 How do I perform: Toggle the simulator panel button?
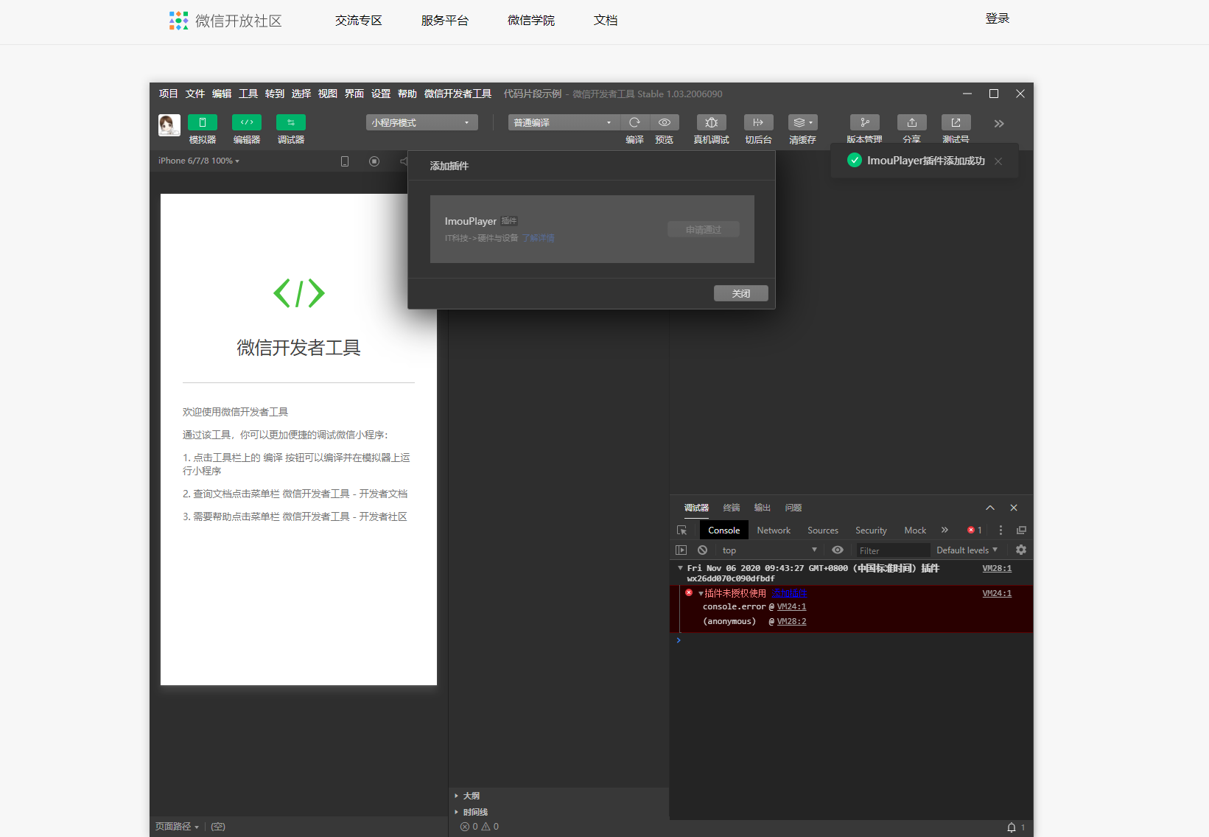pyautogui.click(x=203, y=122)
